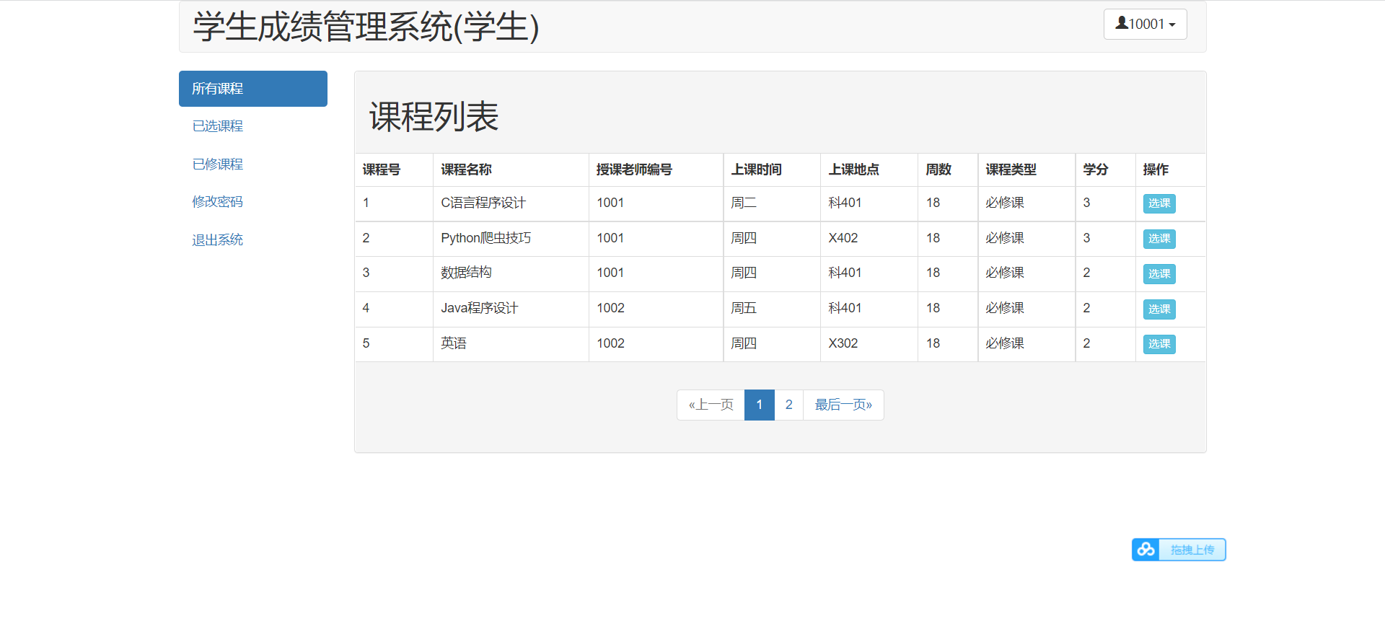This screenshot has width=1385, height=629.
Task: Go to 已修课程 in the sidebar
Action: click(217, 164)
